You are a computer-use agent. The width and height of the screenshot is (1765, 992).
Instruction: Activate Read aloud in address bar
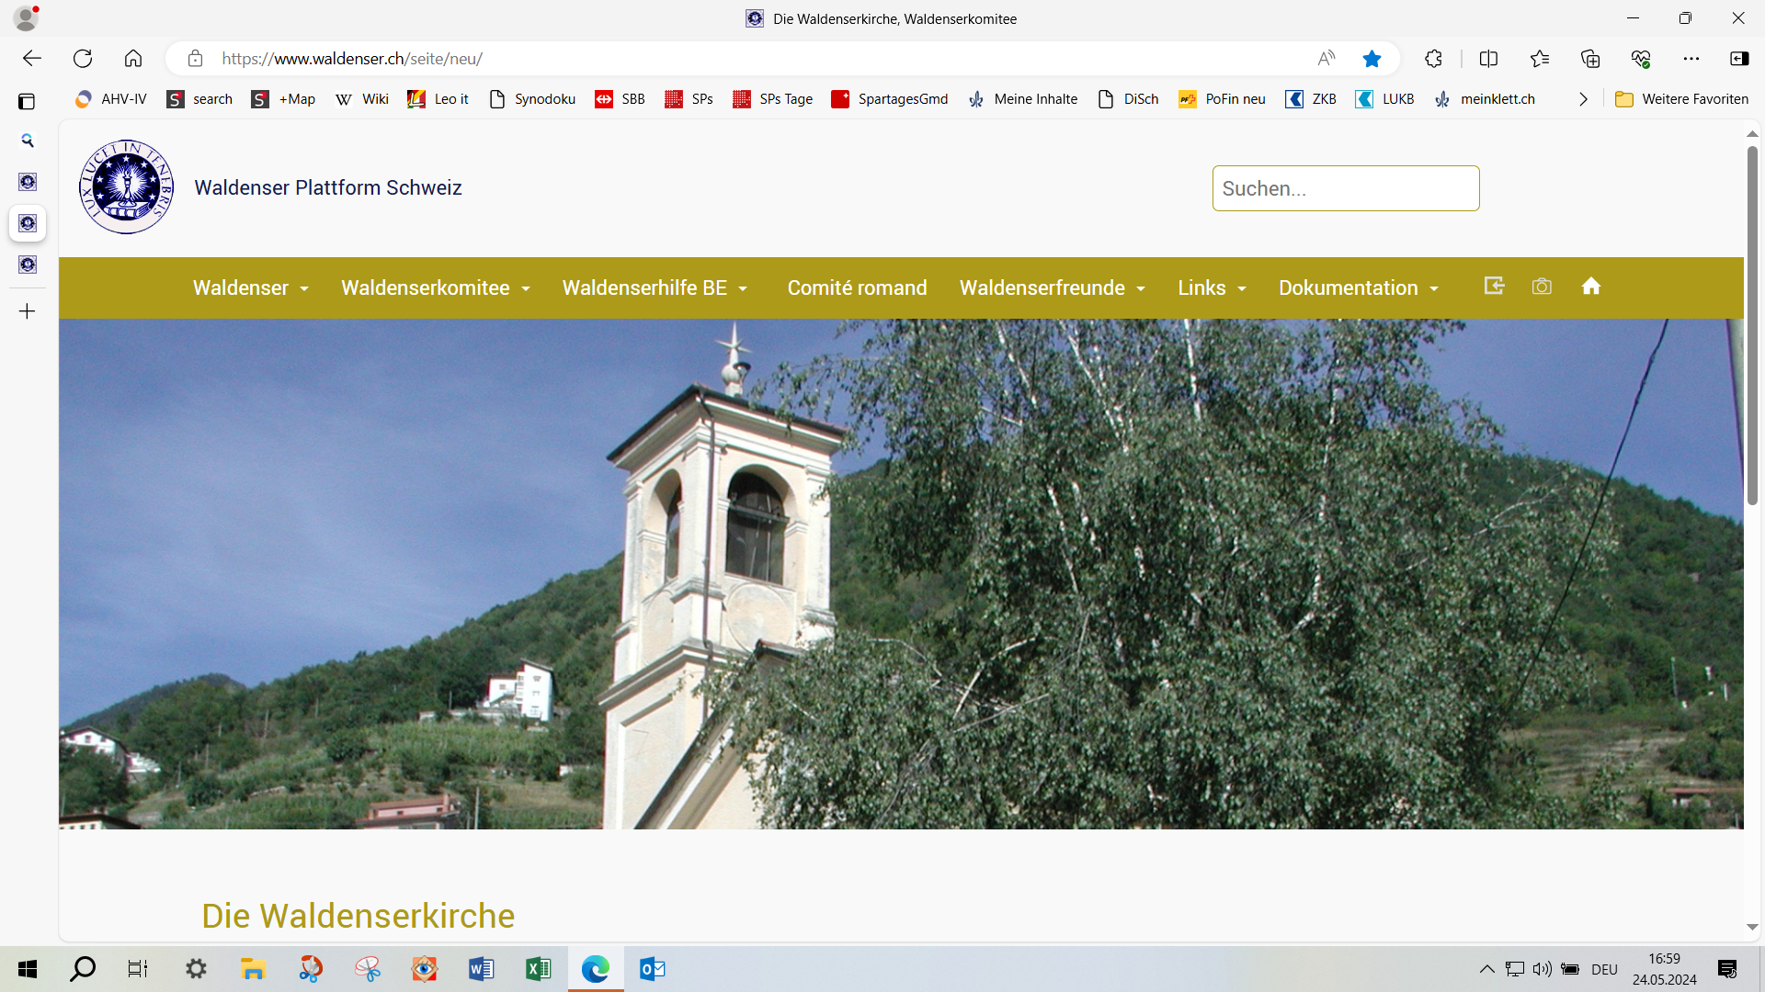coord(1326,59)
